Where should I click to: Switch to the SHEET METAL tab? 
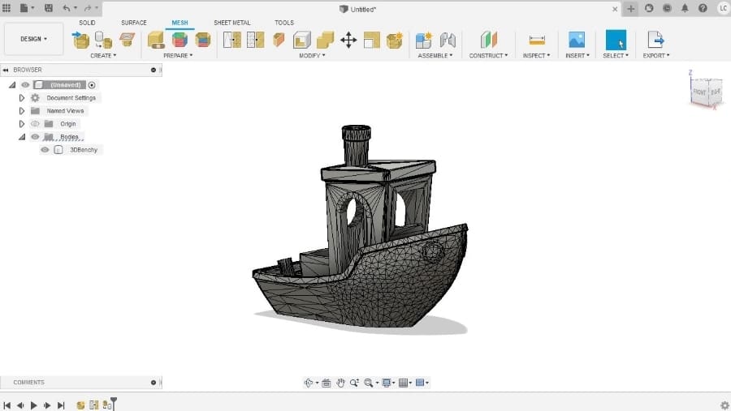click(x=232, y=23)
